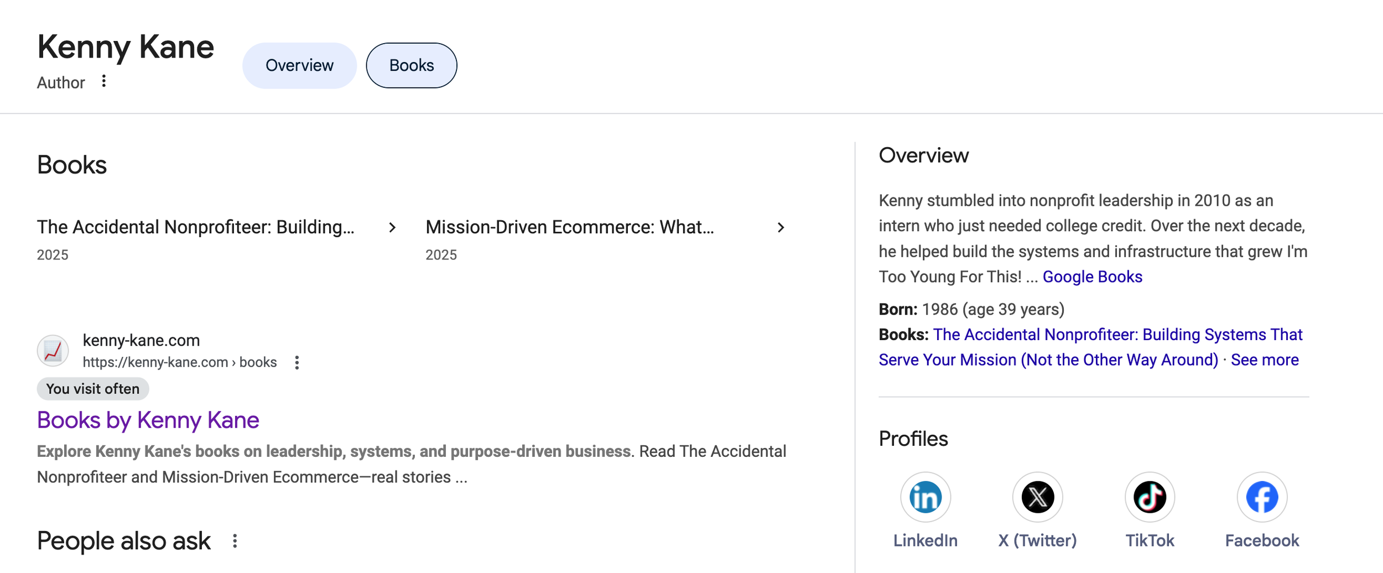
Task: Open the X (Twitter) profile icon
Action: pyautogui.click(x=1037, y=497)
